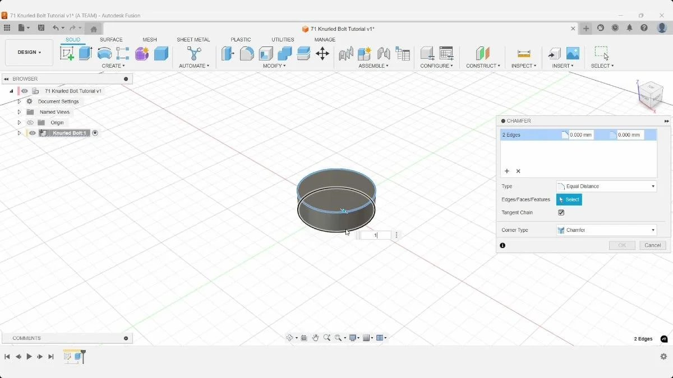Open the Corner Type dropdown

pyautogui.click(x=606, y=230)
